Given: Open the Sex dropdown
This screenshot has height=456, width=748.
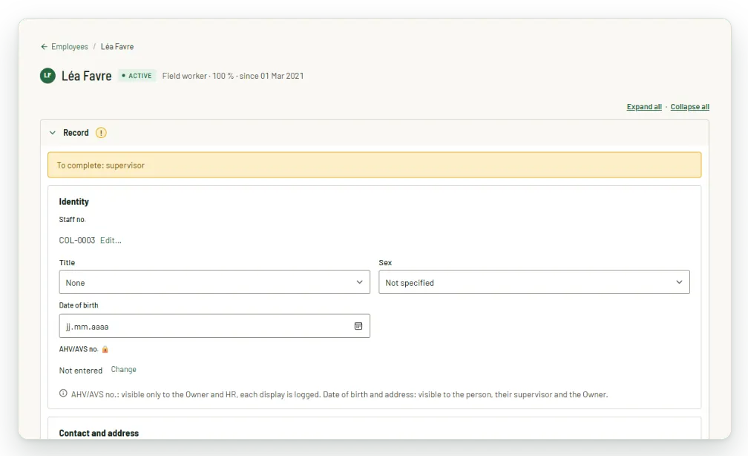Looking at the screenshot, I should click(x=534, y=282).
